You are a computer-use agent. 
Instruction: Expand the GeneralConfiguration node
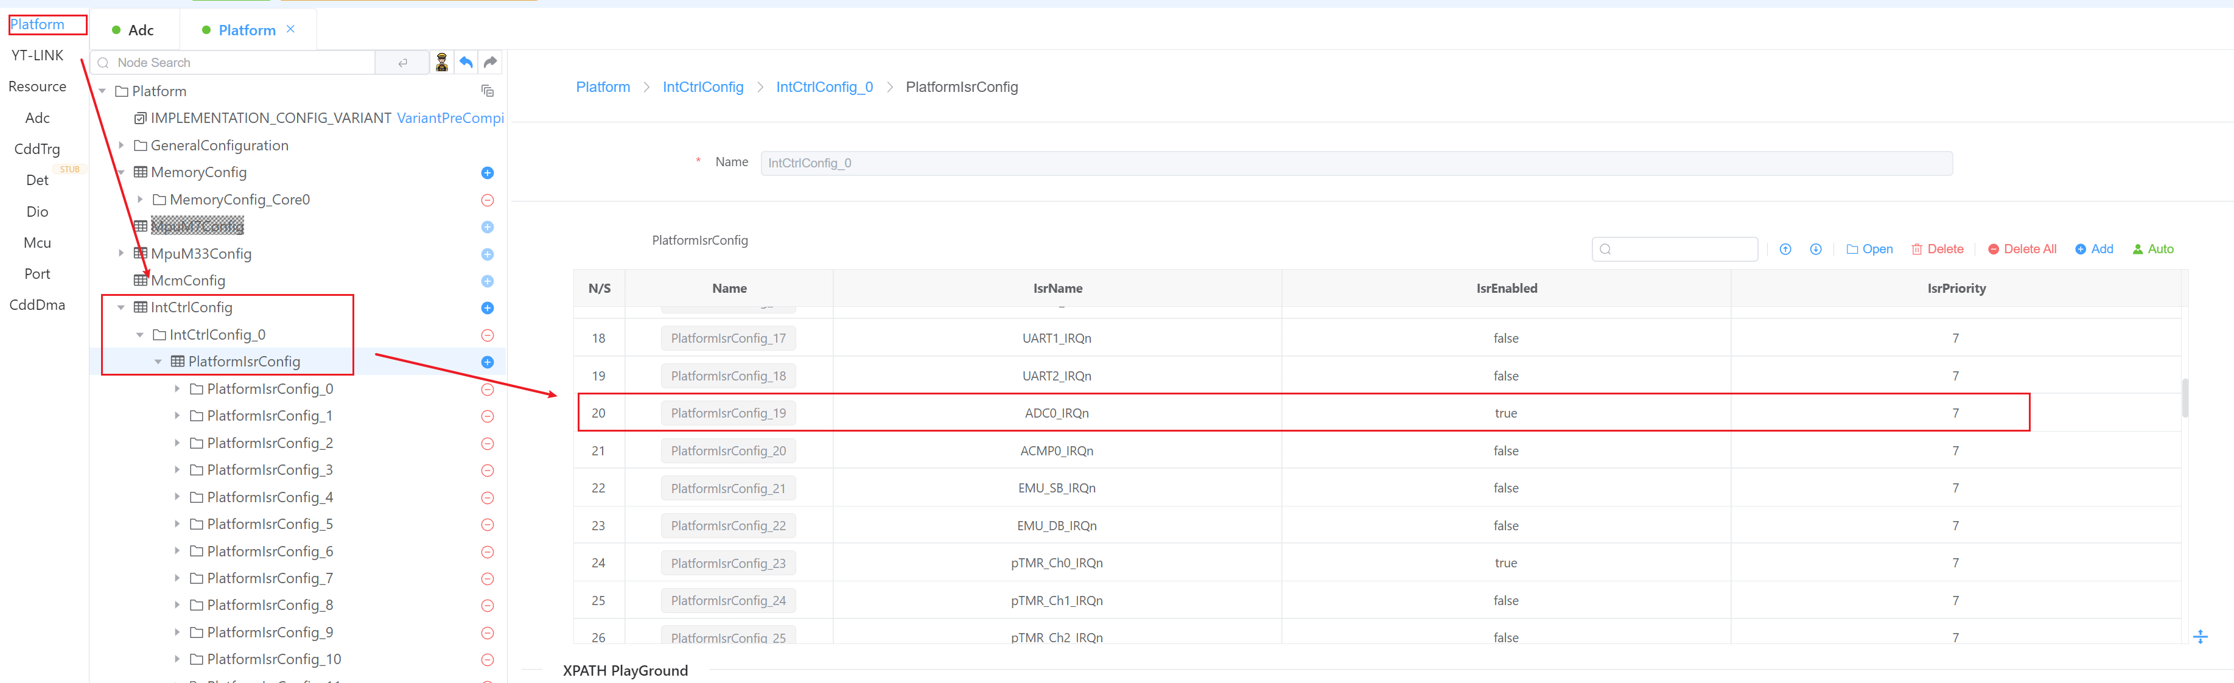coord(121,145)
